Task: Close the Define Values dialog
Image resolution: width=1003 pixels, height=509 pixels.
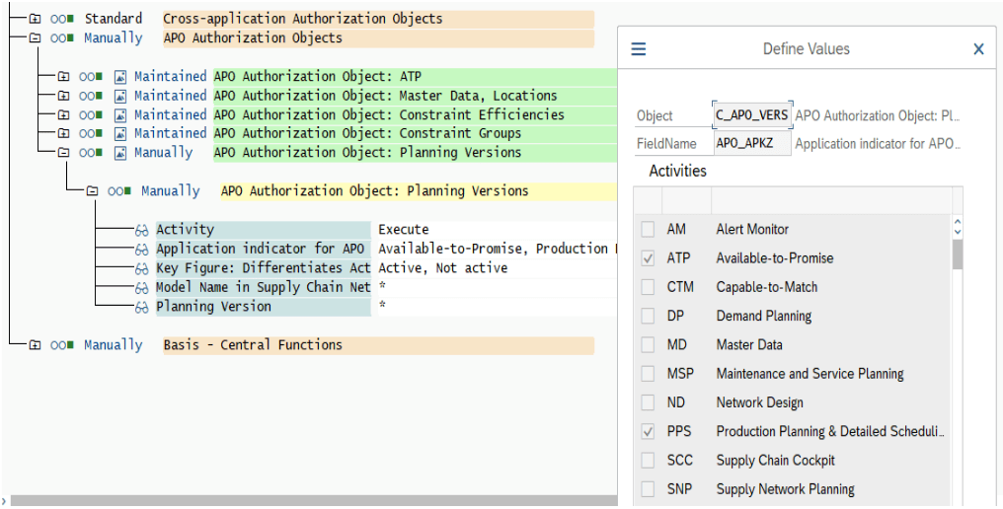Action: (978, 49)
